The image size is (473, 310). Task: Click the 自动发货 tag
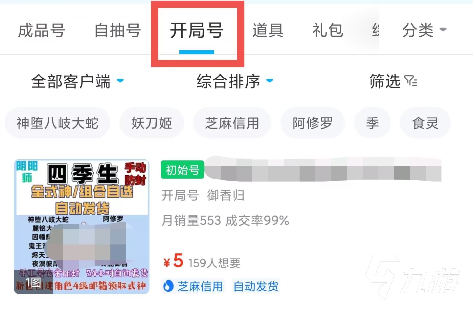click(256, 286)
